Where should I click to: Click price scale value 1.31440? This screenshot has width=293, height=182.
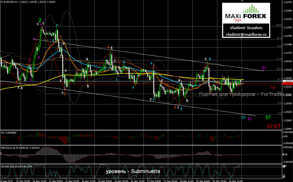[x=288, y=45]
